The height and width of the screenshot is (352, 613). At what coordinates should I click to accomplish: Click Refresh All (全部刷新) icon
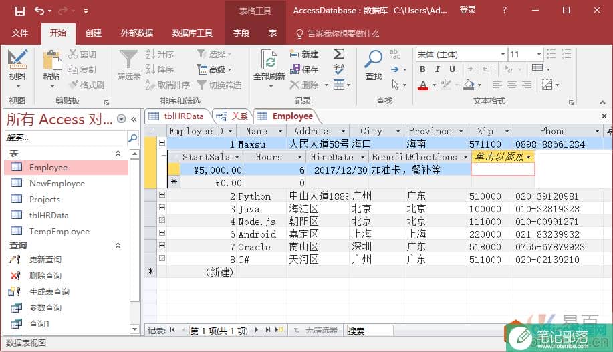coord(269,60)
